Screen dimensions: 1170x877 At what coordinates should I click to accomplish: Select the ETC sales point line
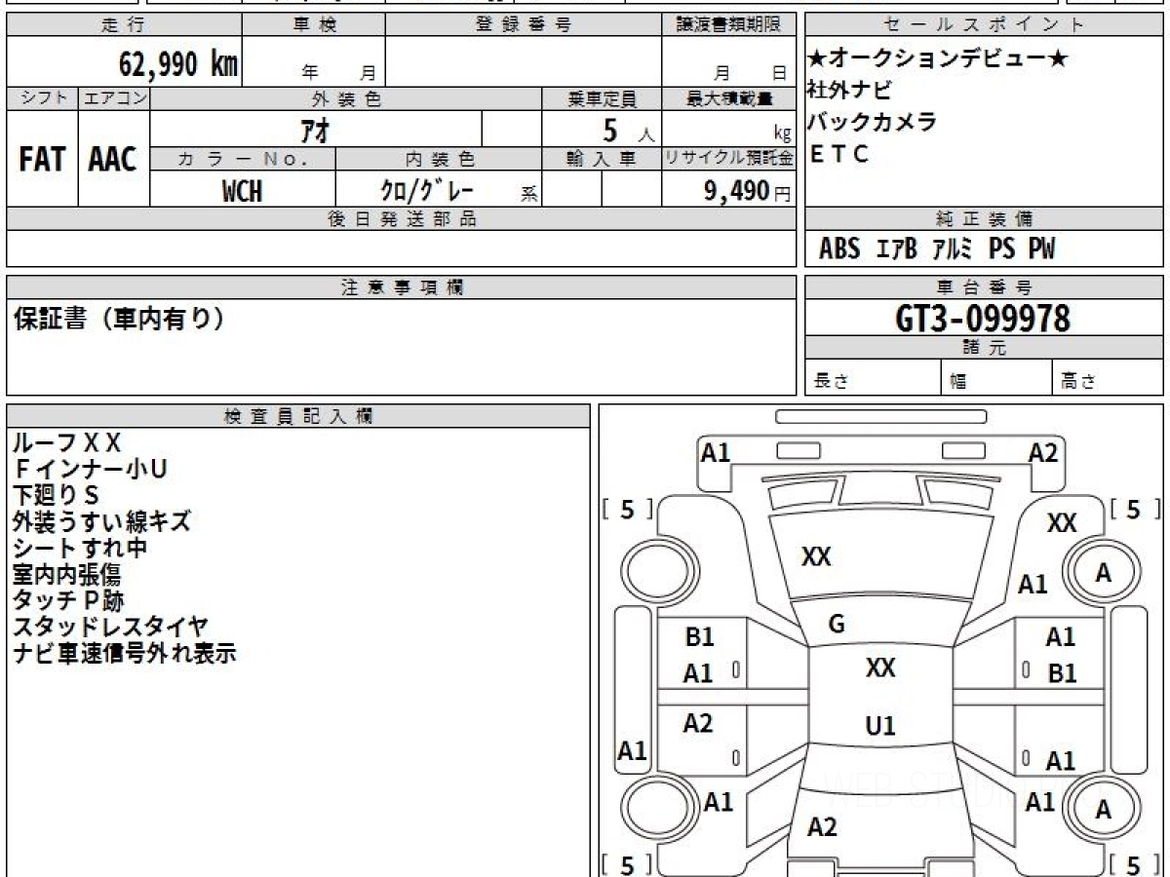point(839,154)
